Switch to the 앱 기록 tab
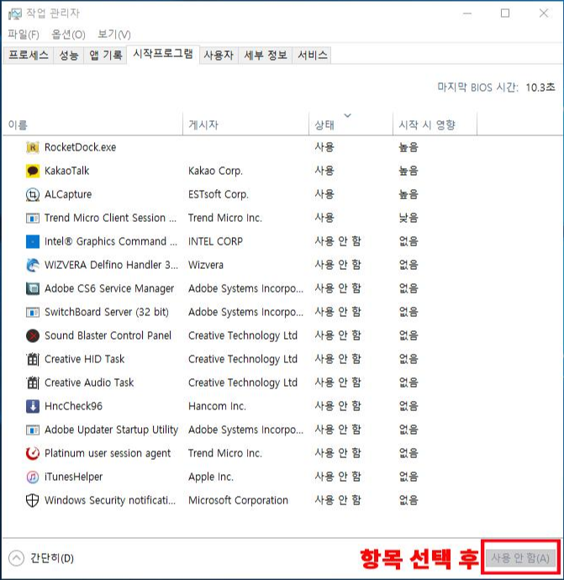This screenshot has height=580, width=564. pyautogui.click(x=105, y=55)
